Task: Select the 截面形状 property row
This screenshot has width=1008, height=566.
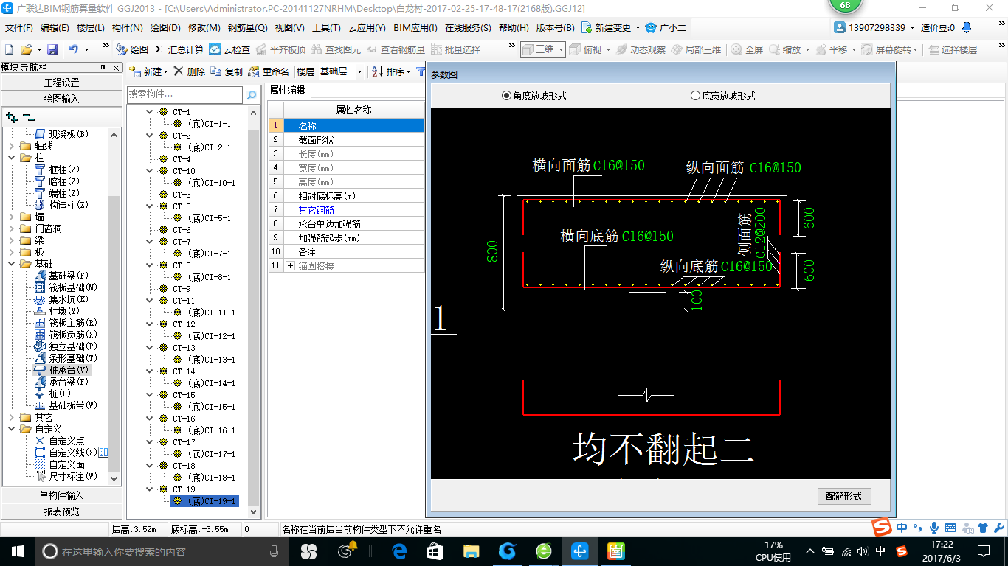Action: [x=346, y=140]
